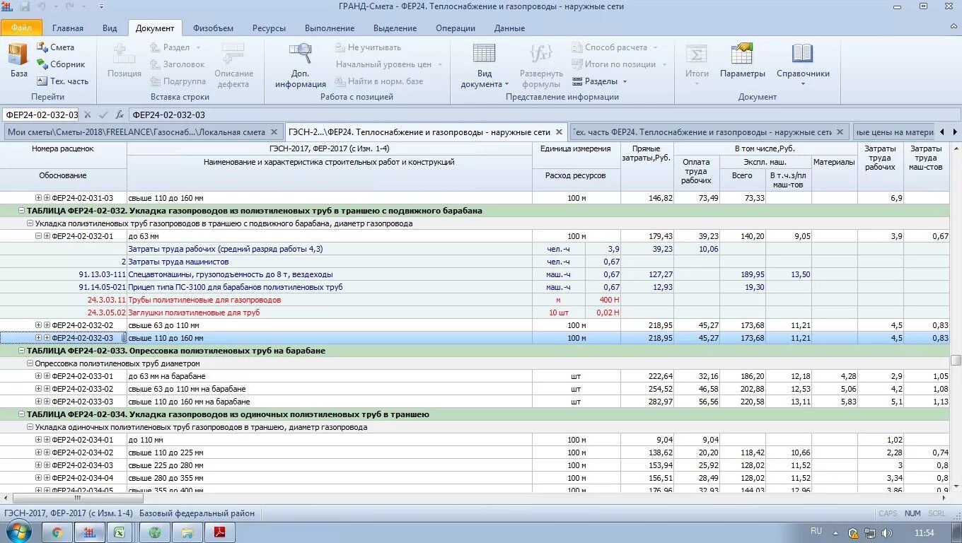Expand row ФЕР24-02-033-01
The height and width of the screenshot is (543, 962).
(39, 376)
